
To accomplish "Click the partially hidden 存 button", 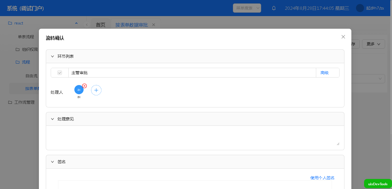I will coord(355,44).
